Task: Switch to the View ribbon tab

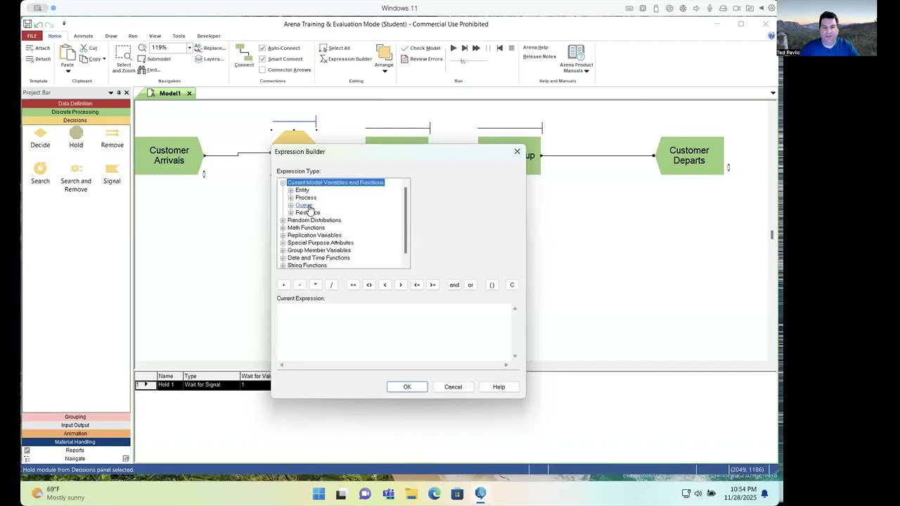Action: 155,36
